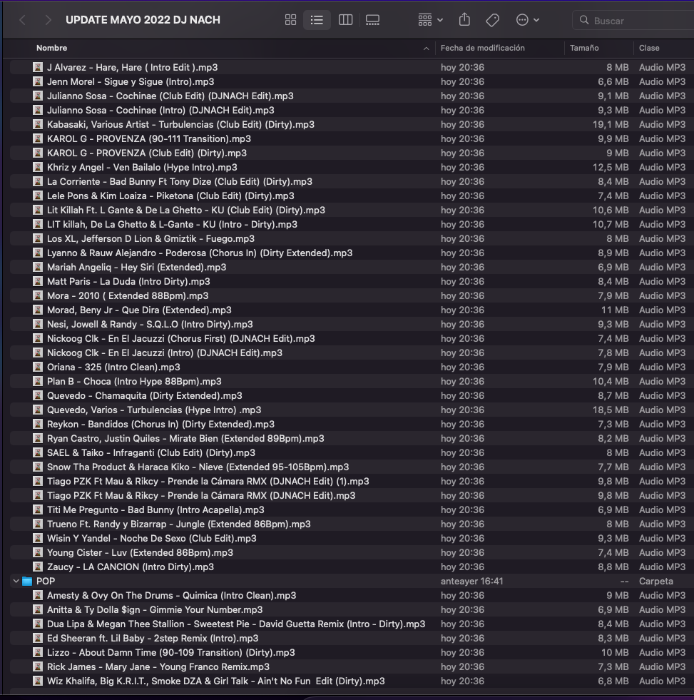The image size is (694, 700).
Task: Toggle sort direction arrow in Nombre column
Action: [x=427, y=49]
